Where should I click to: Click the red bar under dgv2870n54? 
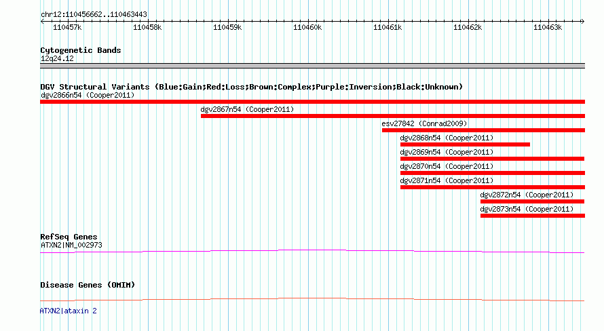(493, 173)
